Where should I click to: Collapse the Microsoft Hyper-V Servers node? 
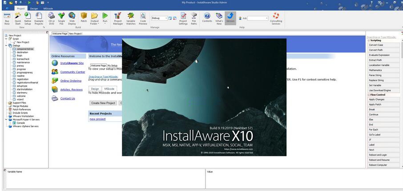(x=6, y=120)
